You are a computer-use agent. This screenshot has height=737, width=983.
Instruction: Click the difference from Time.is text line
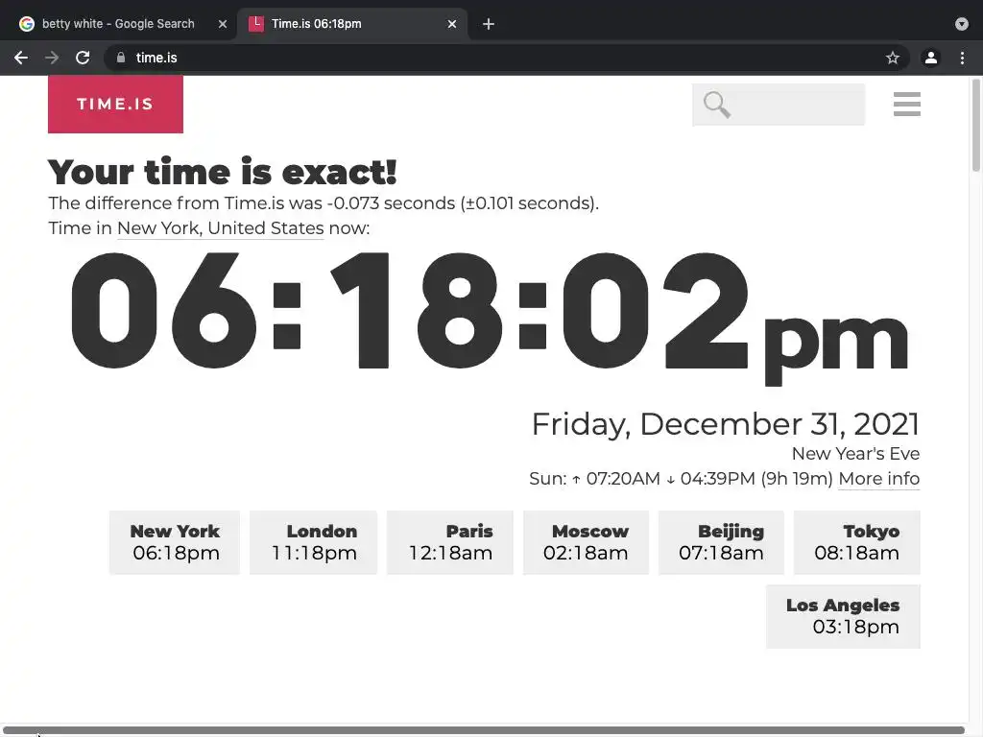point(324,203)
